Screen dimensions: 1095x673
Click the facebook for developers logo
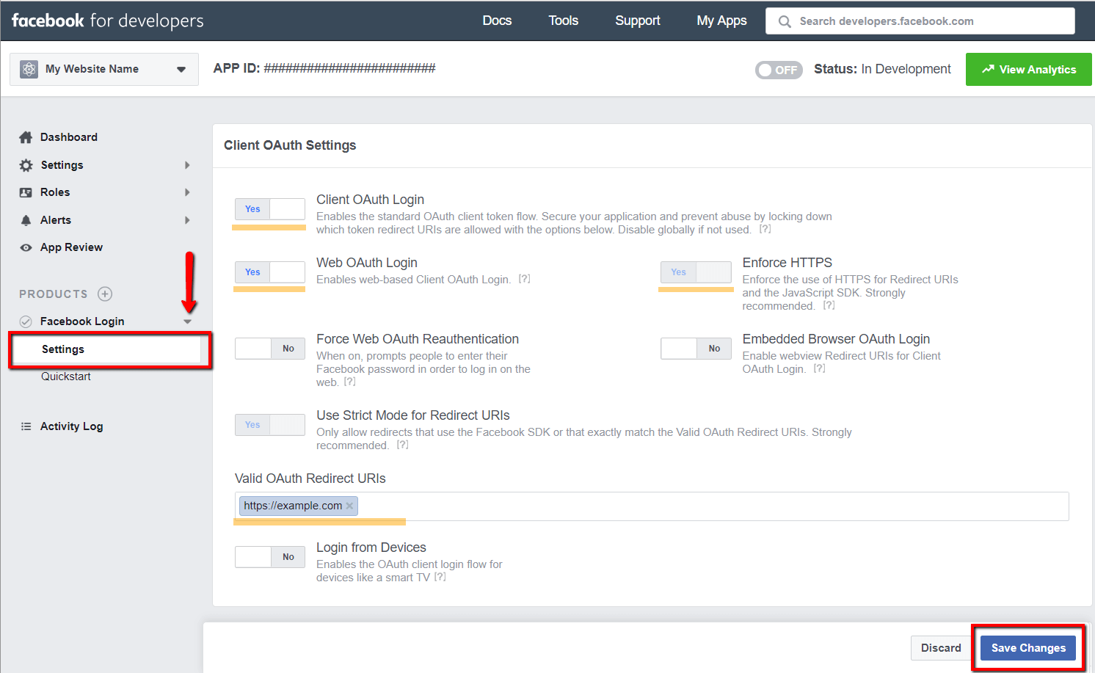108,21
